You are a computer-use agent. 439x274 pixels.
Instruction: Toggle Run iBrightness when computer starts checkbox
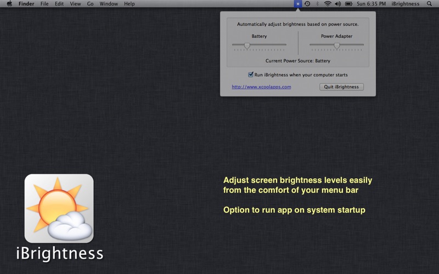(x=251, y=75)
